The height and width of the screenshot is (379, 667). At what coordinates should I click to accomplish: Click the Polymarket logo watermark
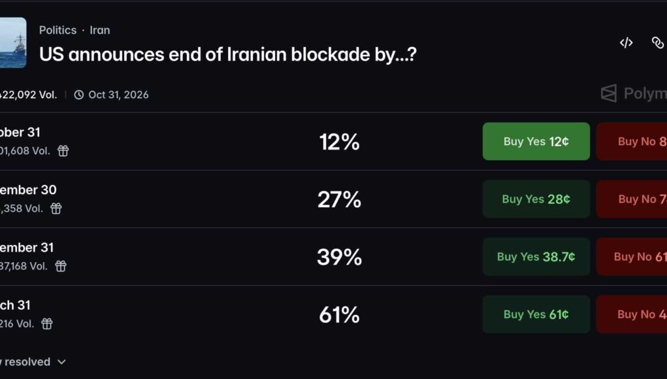pos(634,93)
